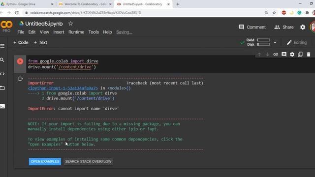
Task: Click the Grammarly extension icon
Action: tap(299, 13)
